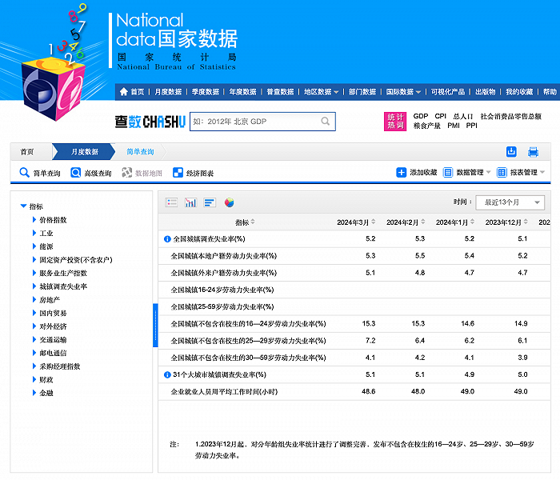
Task: Open the 地区数据 dropdown menu
Action: click(x=321, y=92)
